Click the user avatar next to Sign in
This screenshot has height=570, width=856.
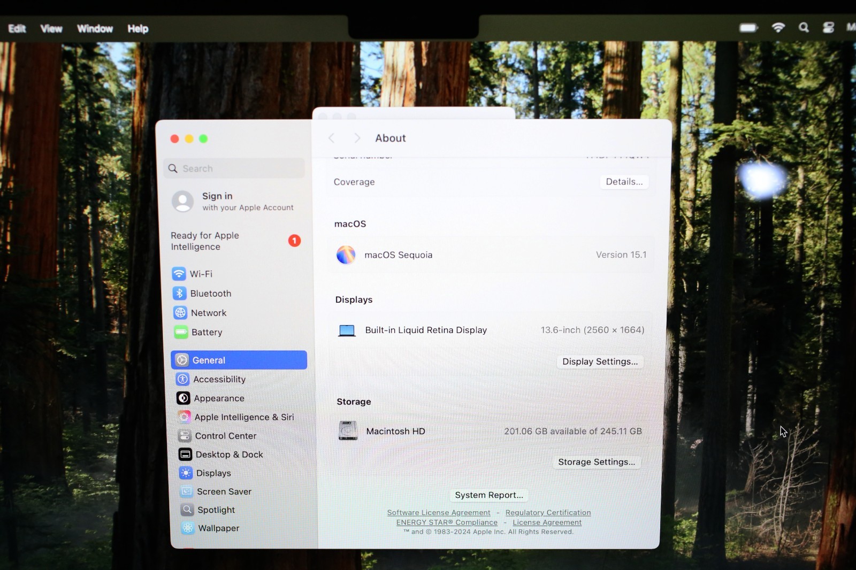click(182, 201)
